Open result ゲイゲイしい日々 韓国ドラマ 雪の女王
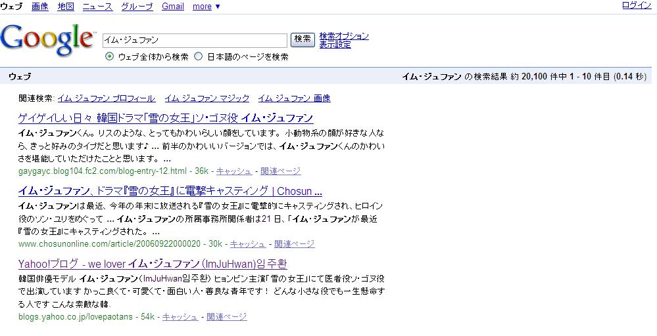The width and height of the screenshot is (657, 336). tap(166, 118)
